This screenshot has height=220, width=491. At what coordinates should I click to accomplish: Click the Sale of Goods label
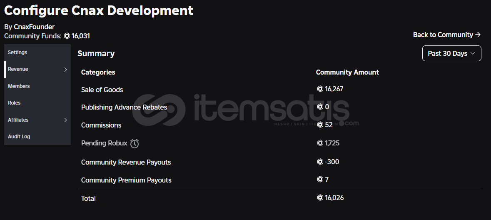[102, 90]
